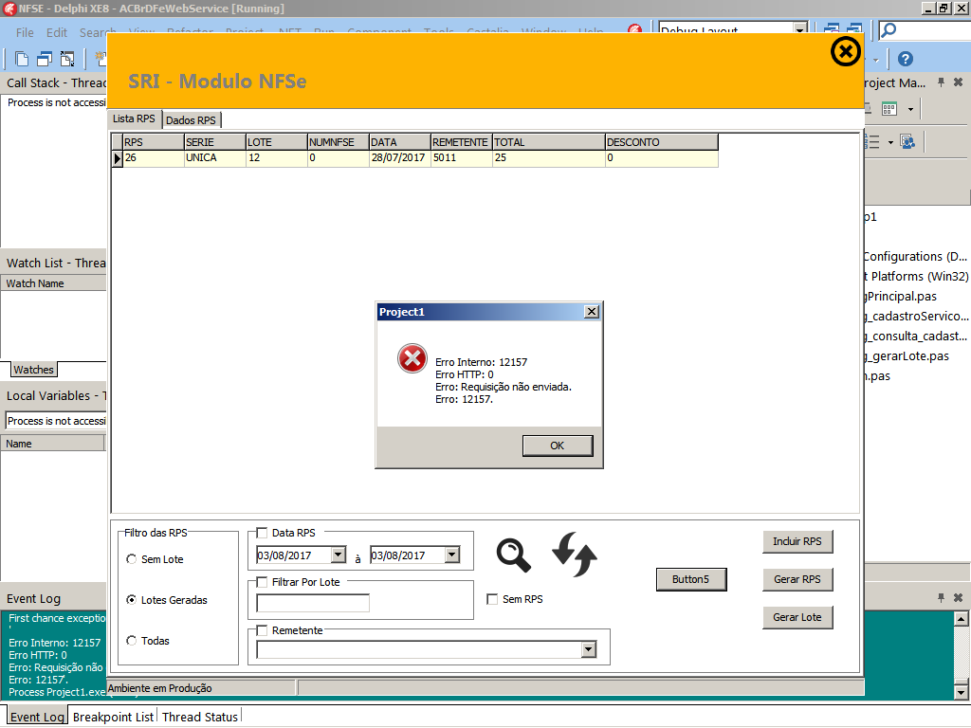This screenshot has height=728, width=971.
Task: Toggle the Sem RPS checkbox
Action: 492,599
